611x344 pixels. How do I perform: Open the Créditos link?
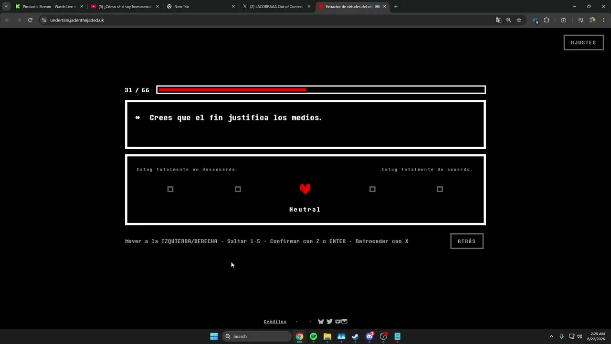pos(275,322)
